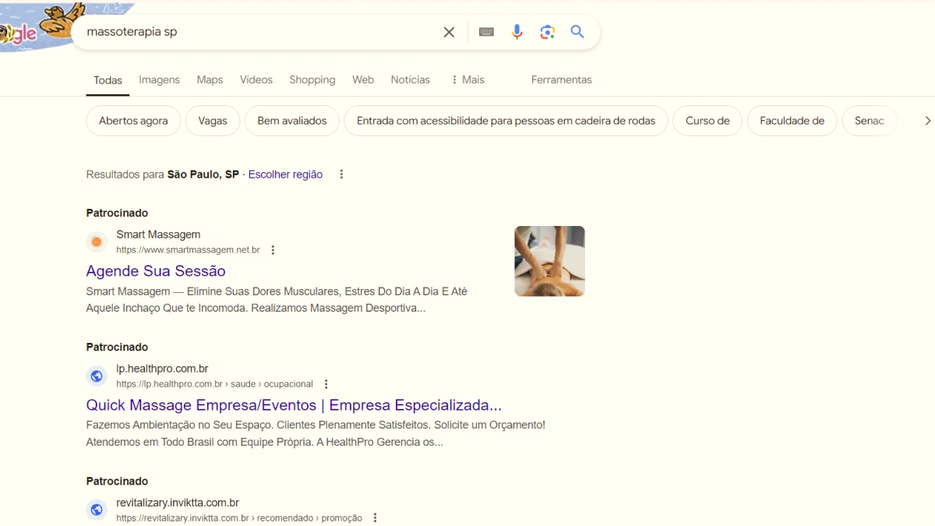Open the Agende Sua Sessão ad link
Image resolution: width=935 pixels, height=526 pixels.
tap(156, 271)
